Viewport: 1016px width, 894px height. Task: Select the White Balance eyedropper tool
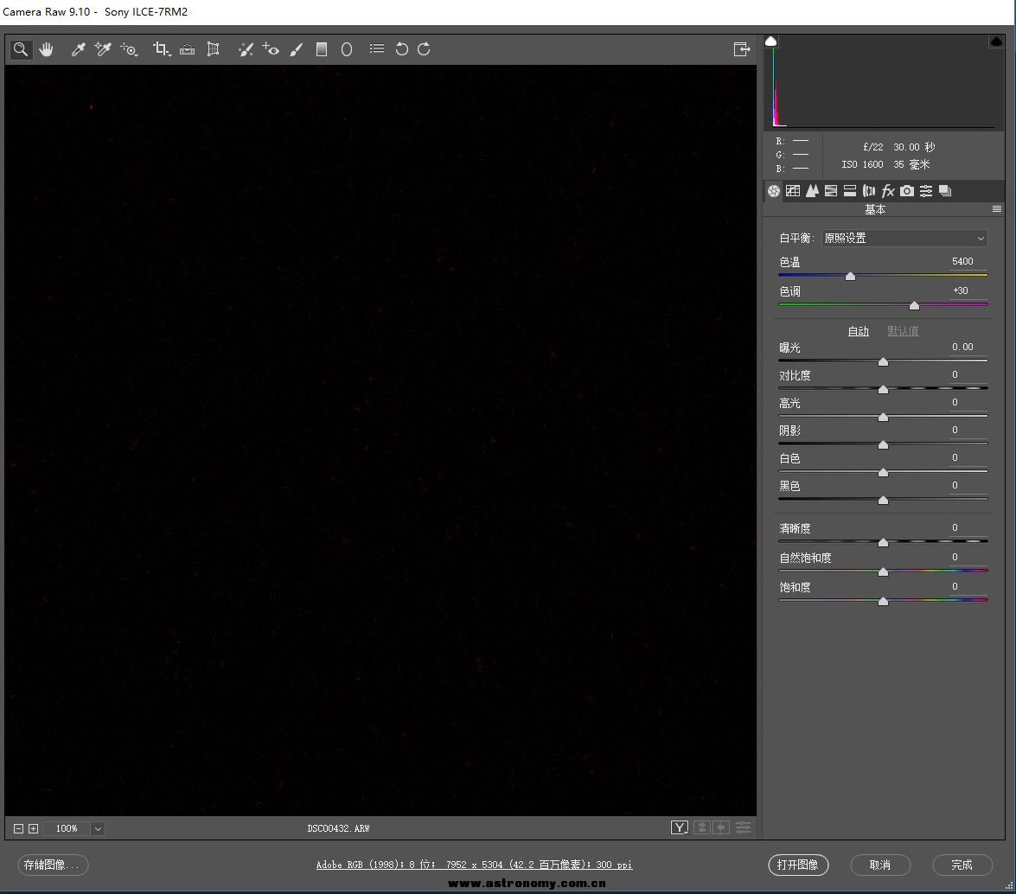point(78,49)
